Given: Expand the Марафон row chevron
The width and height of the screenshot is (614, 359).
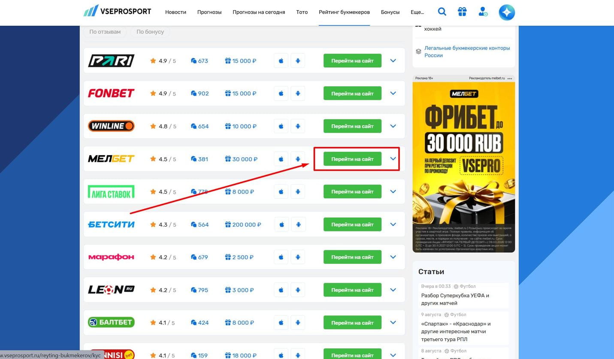Looking at the screenshot, I should click(x=393, y=257).
